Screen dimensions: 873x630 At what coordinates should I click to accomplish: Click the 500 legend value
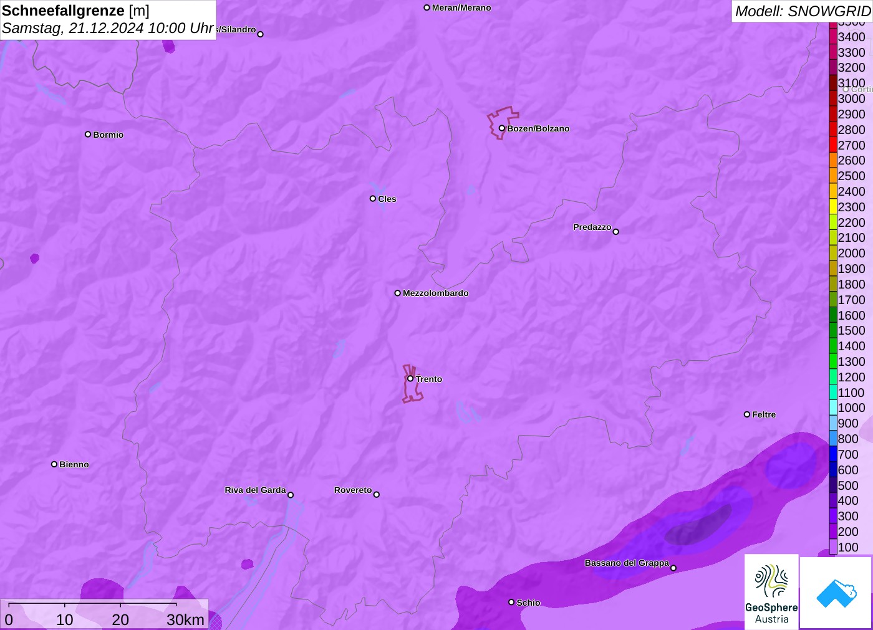[848, 485]
